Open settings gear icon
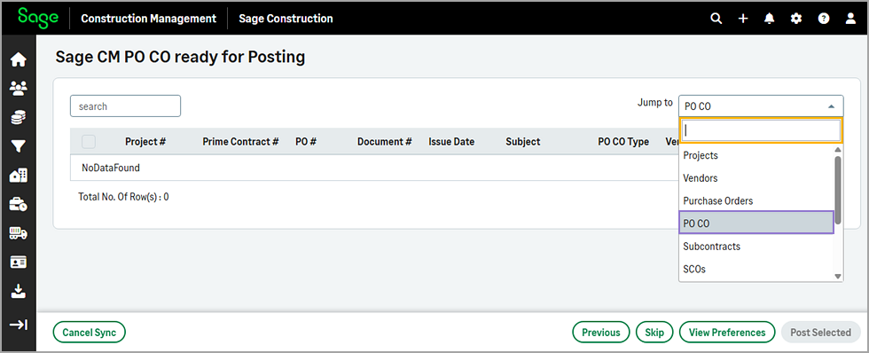 coord(796,19)
